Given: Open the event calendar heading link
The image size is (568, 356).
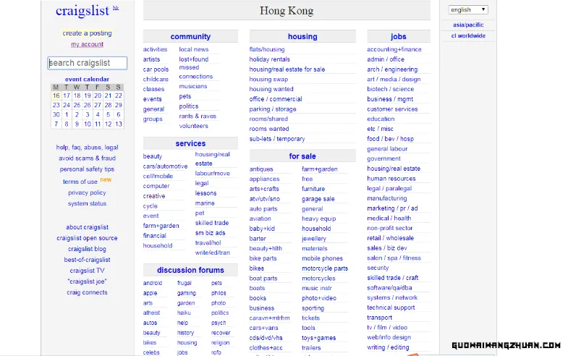Looking at the screenshot, I should click(87, 79).
